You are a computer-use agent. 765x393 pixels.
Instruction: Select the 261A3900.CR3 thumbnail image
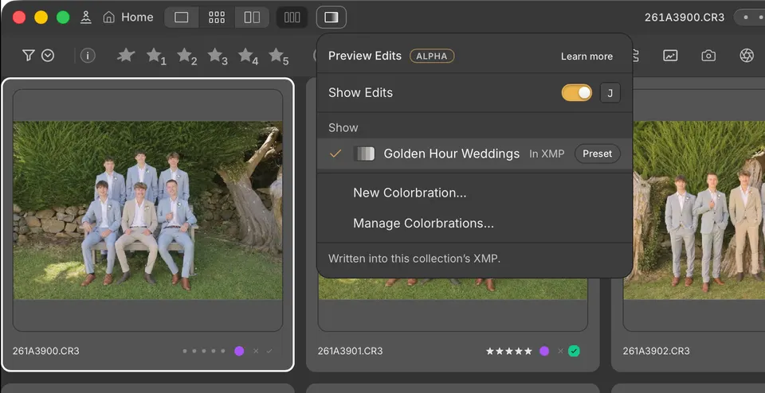click(x=148, y=210)
